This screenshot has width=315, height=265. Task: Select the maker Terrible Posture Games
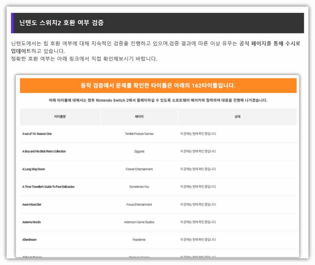click(139, 134)
